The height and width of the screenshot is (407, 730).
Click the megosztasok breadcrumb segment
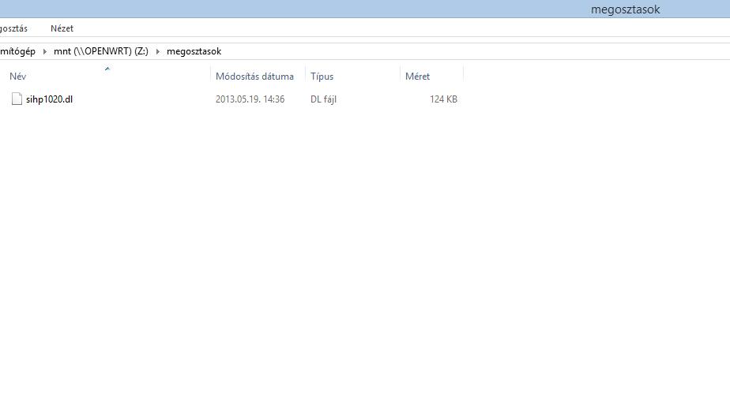194,51
